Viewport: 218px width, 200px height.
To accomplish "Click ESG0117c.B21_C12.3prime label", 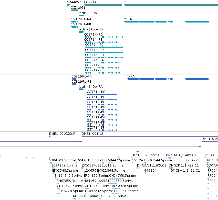I will tap(102, 165).
